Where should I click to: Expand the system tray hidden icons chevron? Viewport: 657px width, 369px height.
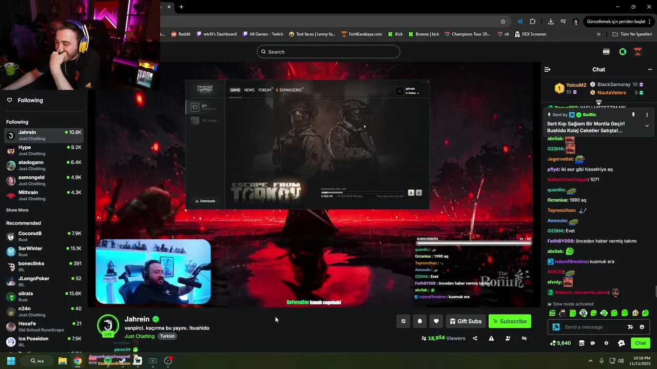[x=590, y=361]
